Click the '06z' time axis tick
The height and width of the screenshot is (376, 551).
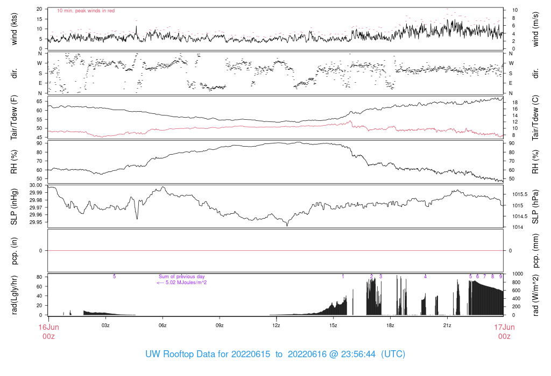[163, 326]
